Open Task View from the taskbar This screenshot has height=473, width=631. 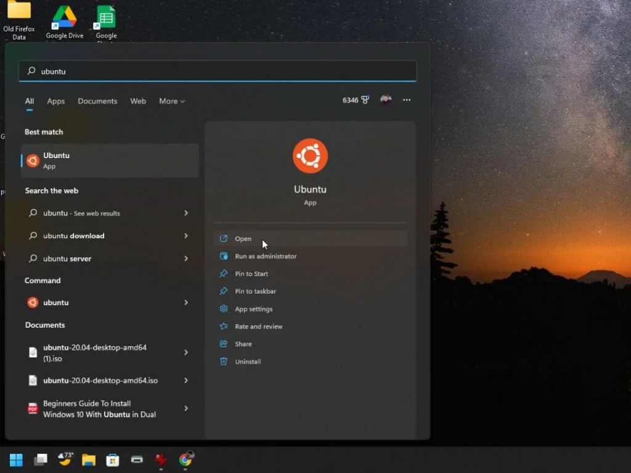click(41, 459)
